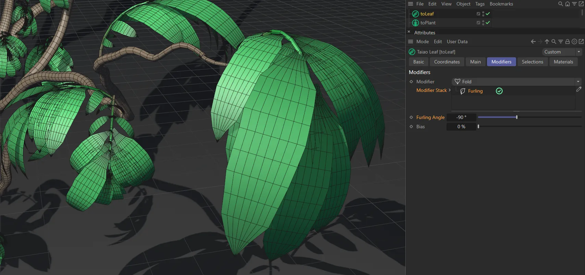Image resolution: width=585 pixels, height=275 pixels.
Task: Toggle the Furling Angle keyframe diamond
Action: [x=411, y=117]
